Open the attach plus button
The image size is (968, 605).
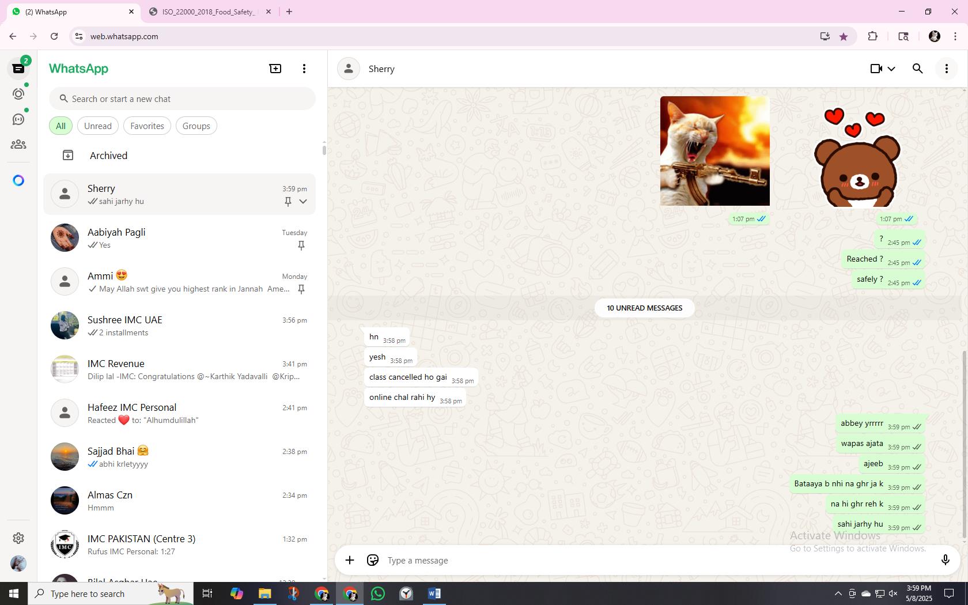point(350,560)
